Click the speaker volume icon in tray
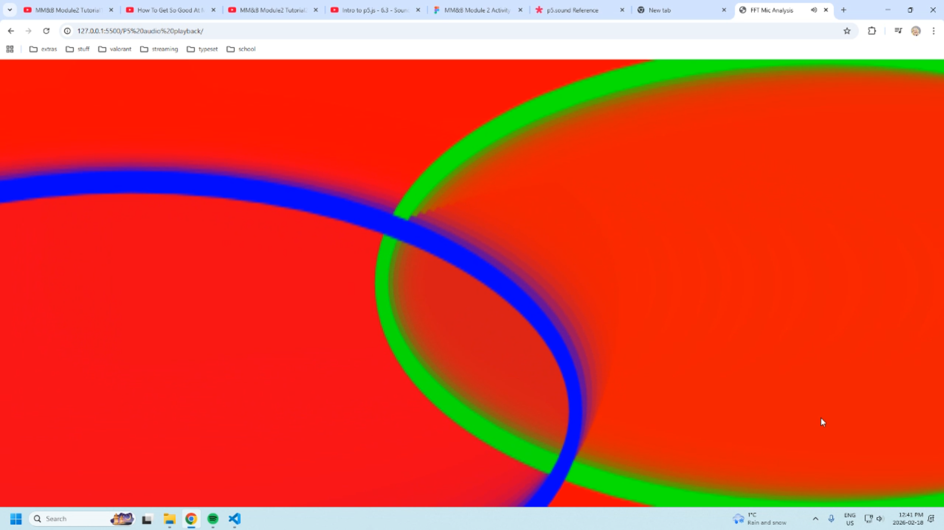The height and width of the screenshot is (530, 944). tap(881, 519)
